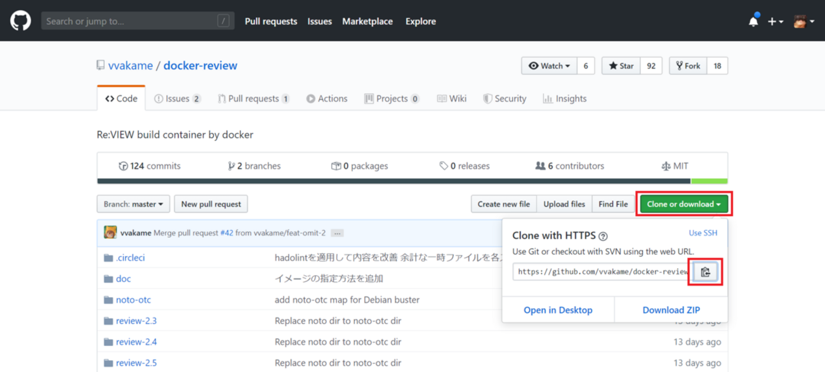Star the docker-review repository
The width and height of the screenshot is (825, 372).
point(621,66)
